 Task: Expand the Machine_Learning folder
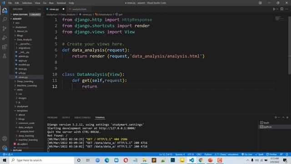(x=27, y=86)
